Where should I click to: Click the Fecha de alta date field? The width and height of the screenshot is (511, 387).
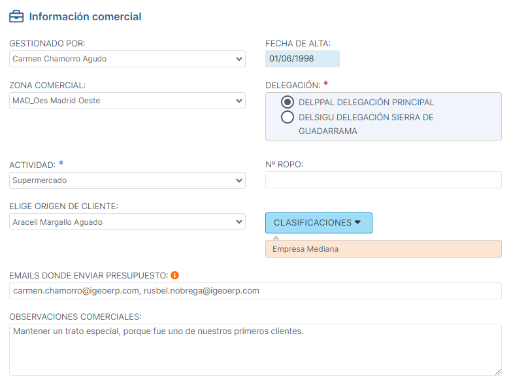(303, 59)
